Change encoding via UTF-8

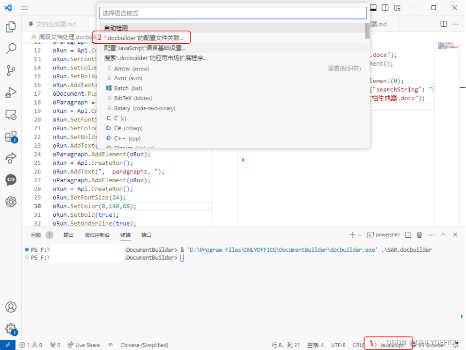point(338,345)
